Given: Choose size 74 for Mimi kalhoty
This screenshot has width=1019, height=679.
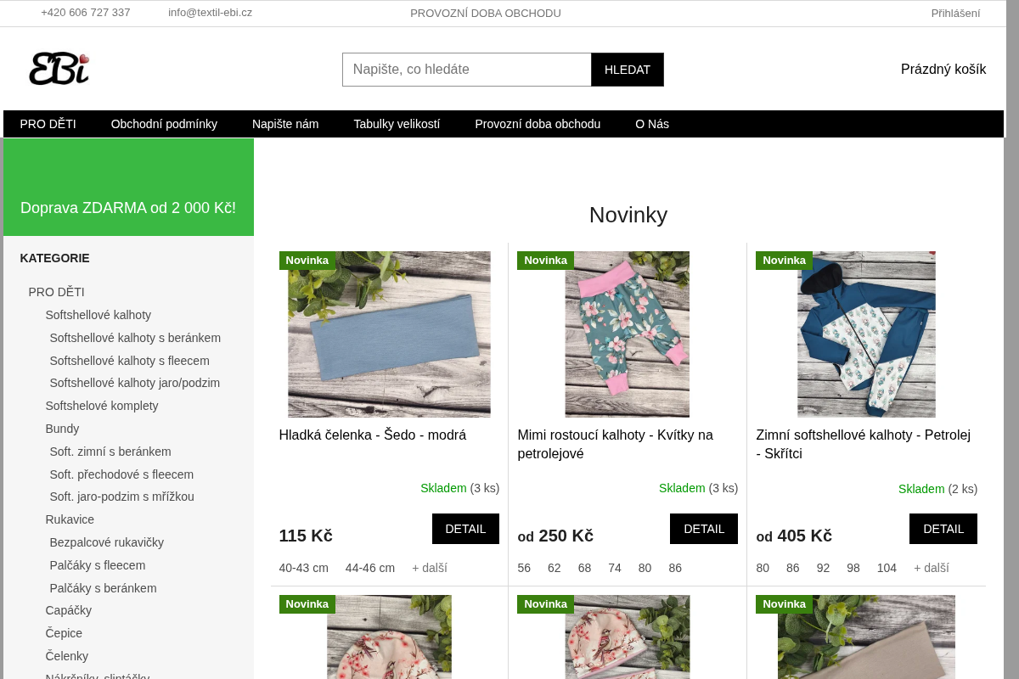Looking at the screenshot, I should tap(615, 569).
